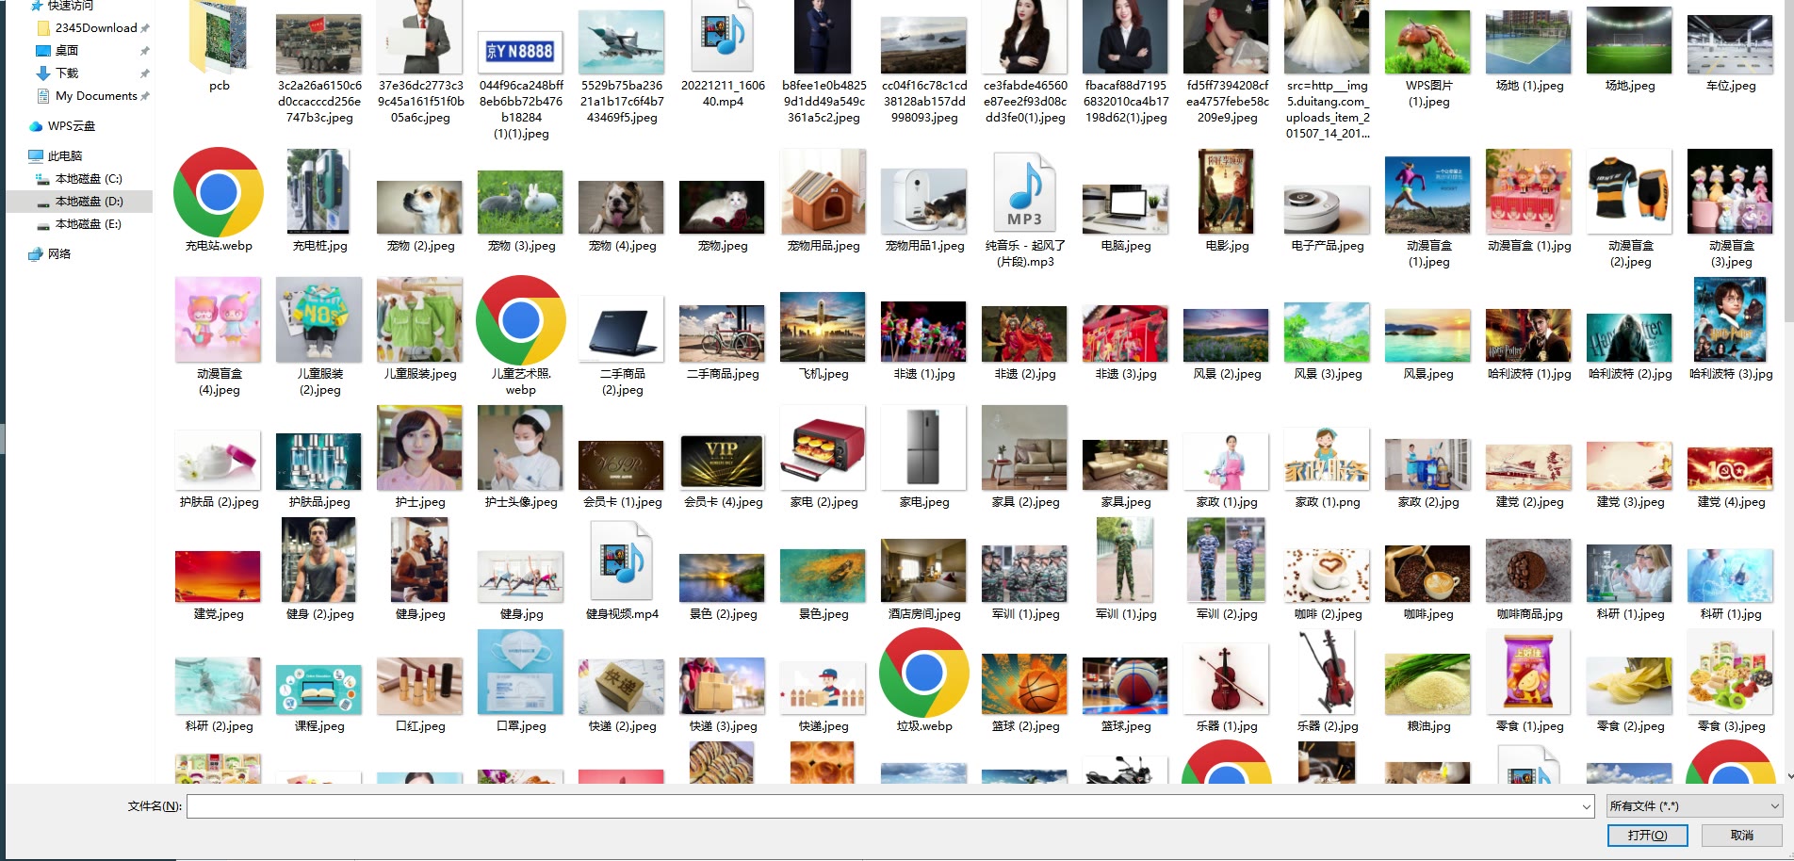
Task: Select the 车位.jpeg parking thumbnail
Action: [x=1731, y=44]
